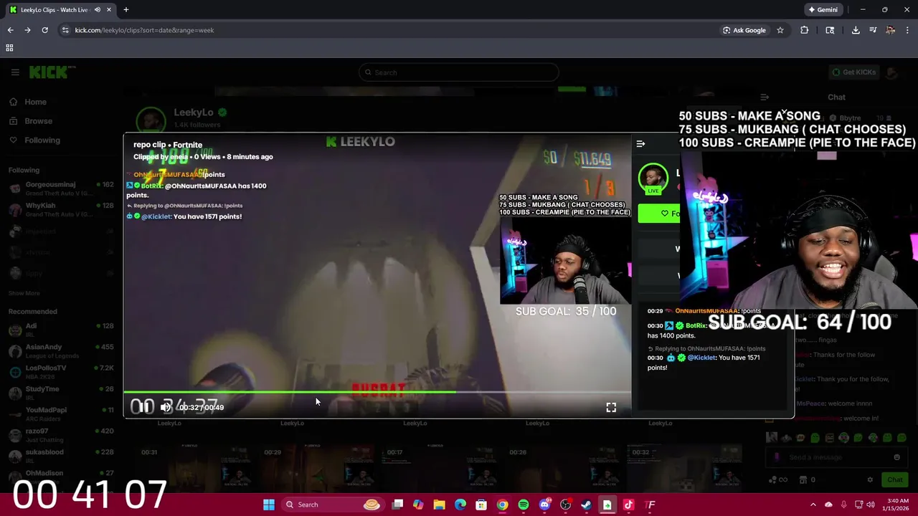Mute the clip using the speaker icon
This screenshot has width=918, height=516.
pos(166,407)
